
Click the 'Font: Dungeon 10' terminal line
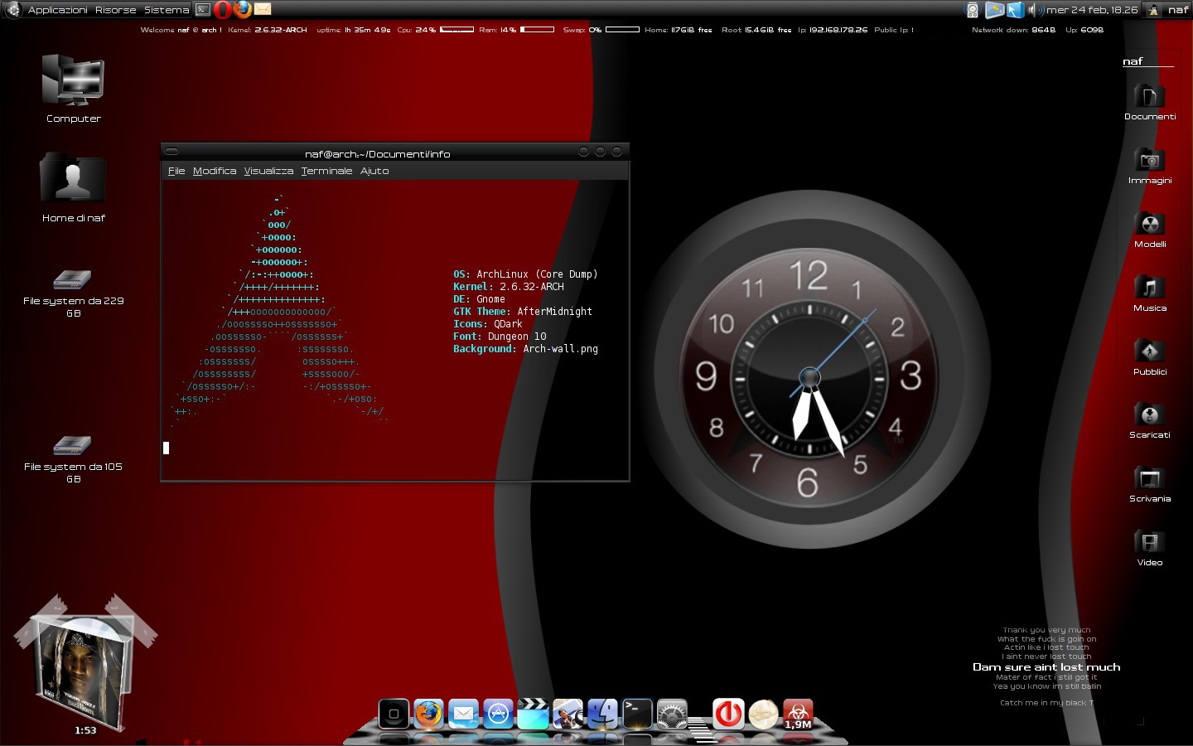click(500, 337)
